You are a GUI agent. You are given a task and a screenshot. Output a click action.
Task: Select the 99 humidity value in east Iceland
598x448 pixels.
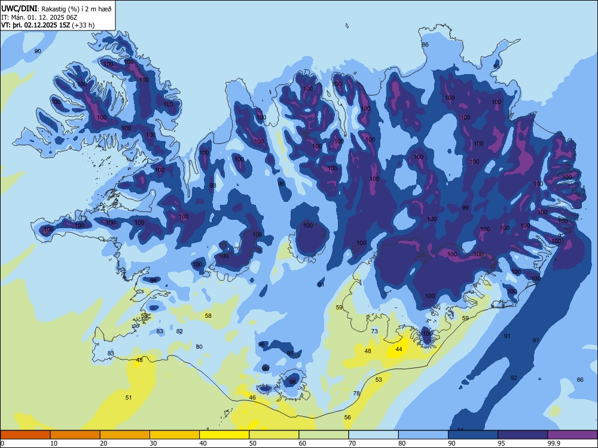click(x=465, y=208)
